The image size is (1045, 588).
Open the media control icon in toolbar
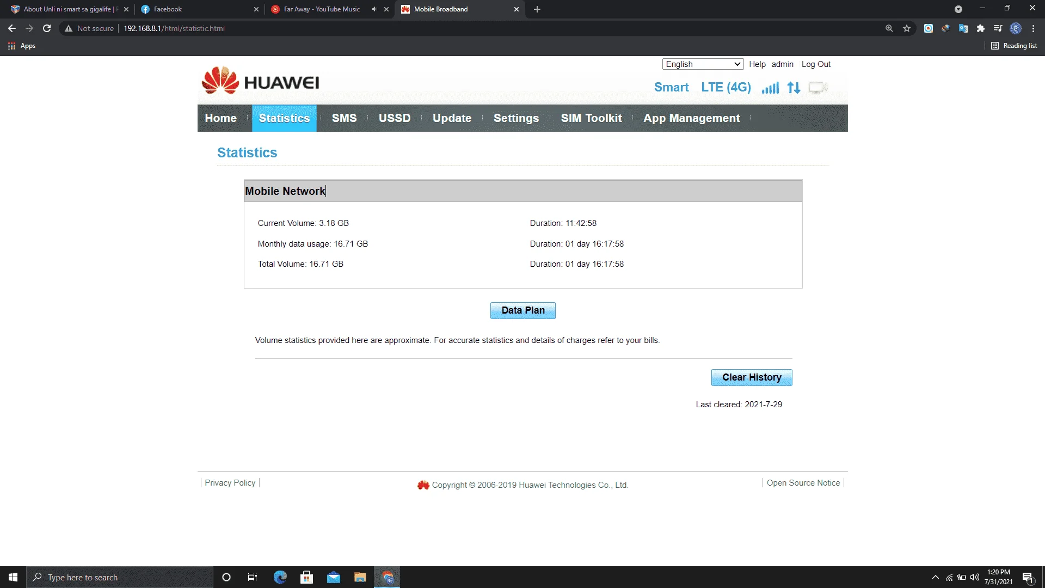998,28
